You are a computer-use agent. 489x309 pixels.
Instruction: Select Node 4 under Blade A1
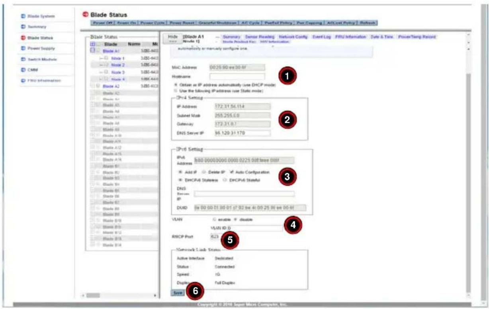tap(118, 79)
